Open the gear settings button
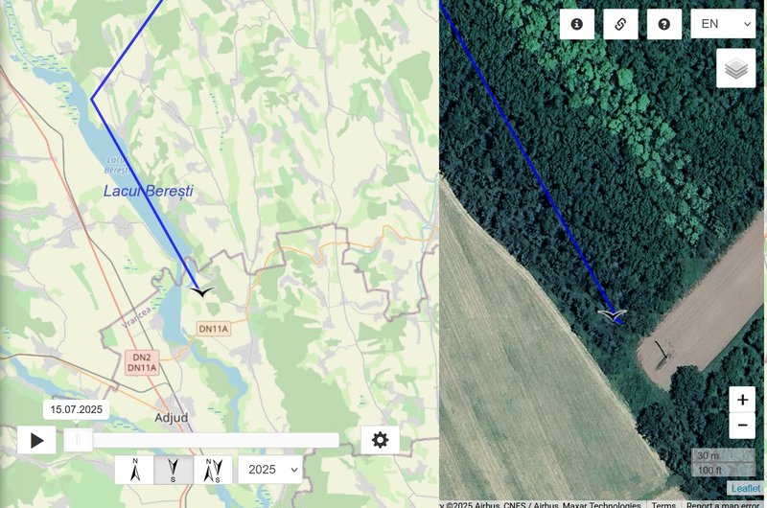 (380, 440)
